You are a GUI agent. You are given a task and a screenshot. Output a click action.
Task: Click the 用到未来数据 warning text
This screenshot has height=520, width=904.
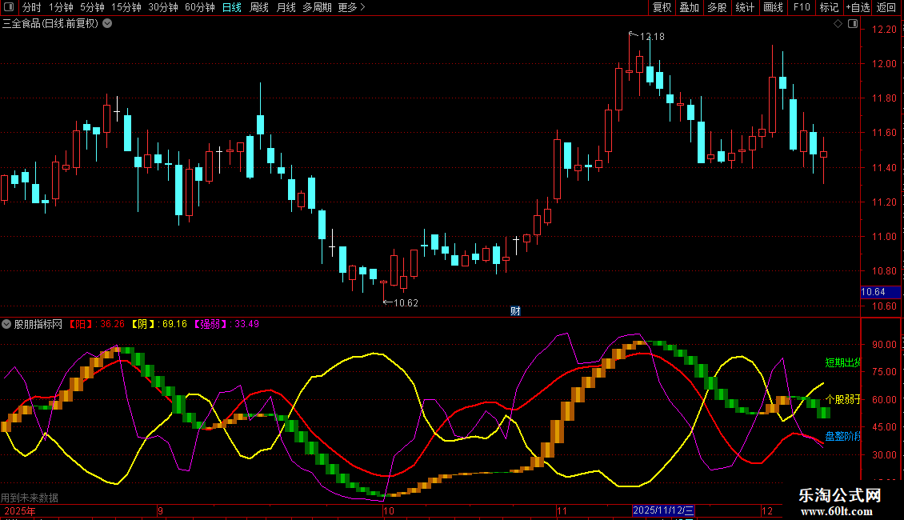[30, 498]
